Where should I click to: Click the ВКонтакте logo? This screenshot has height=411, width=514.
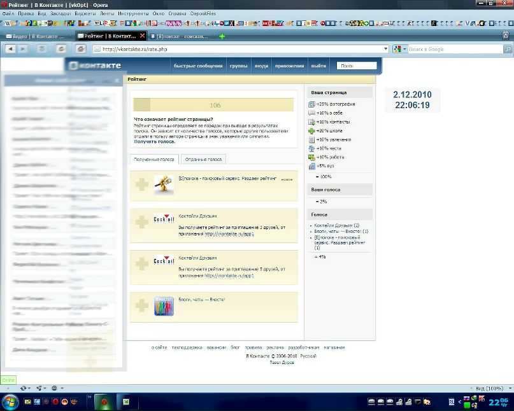coord(95,66)
